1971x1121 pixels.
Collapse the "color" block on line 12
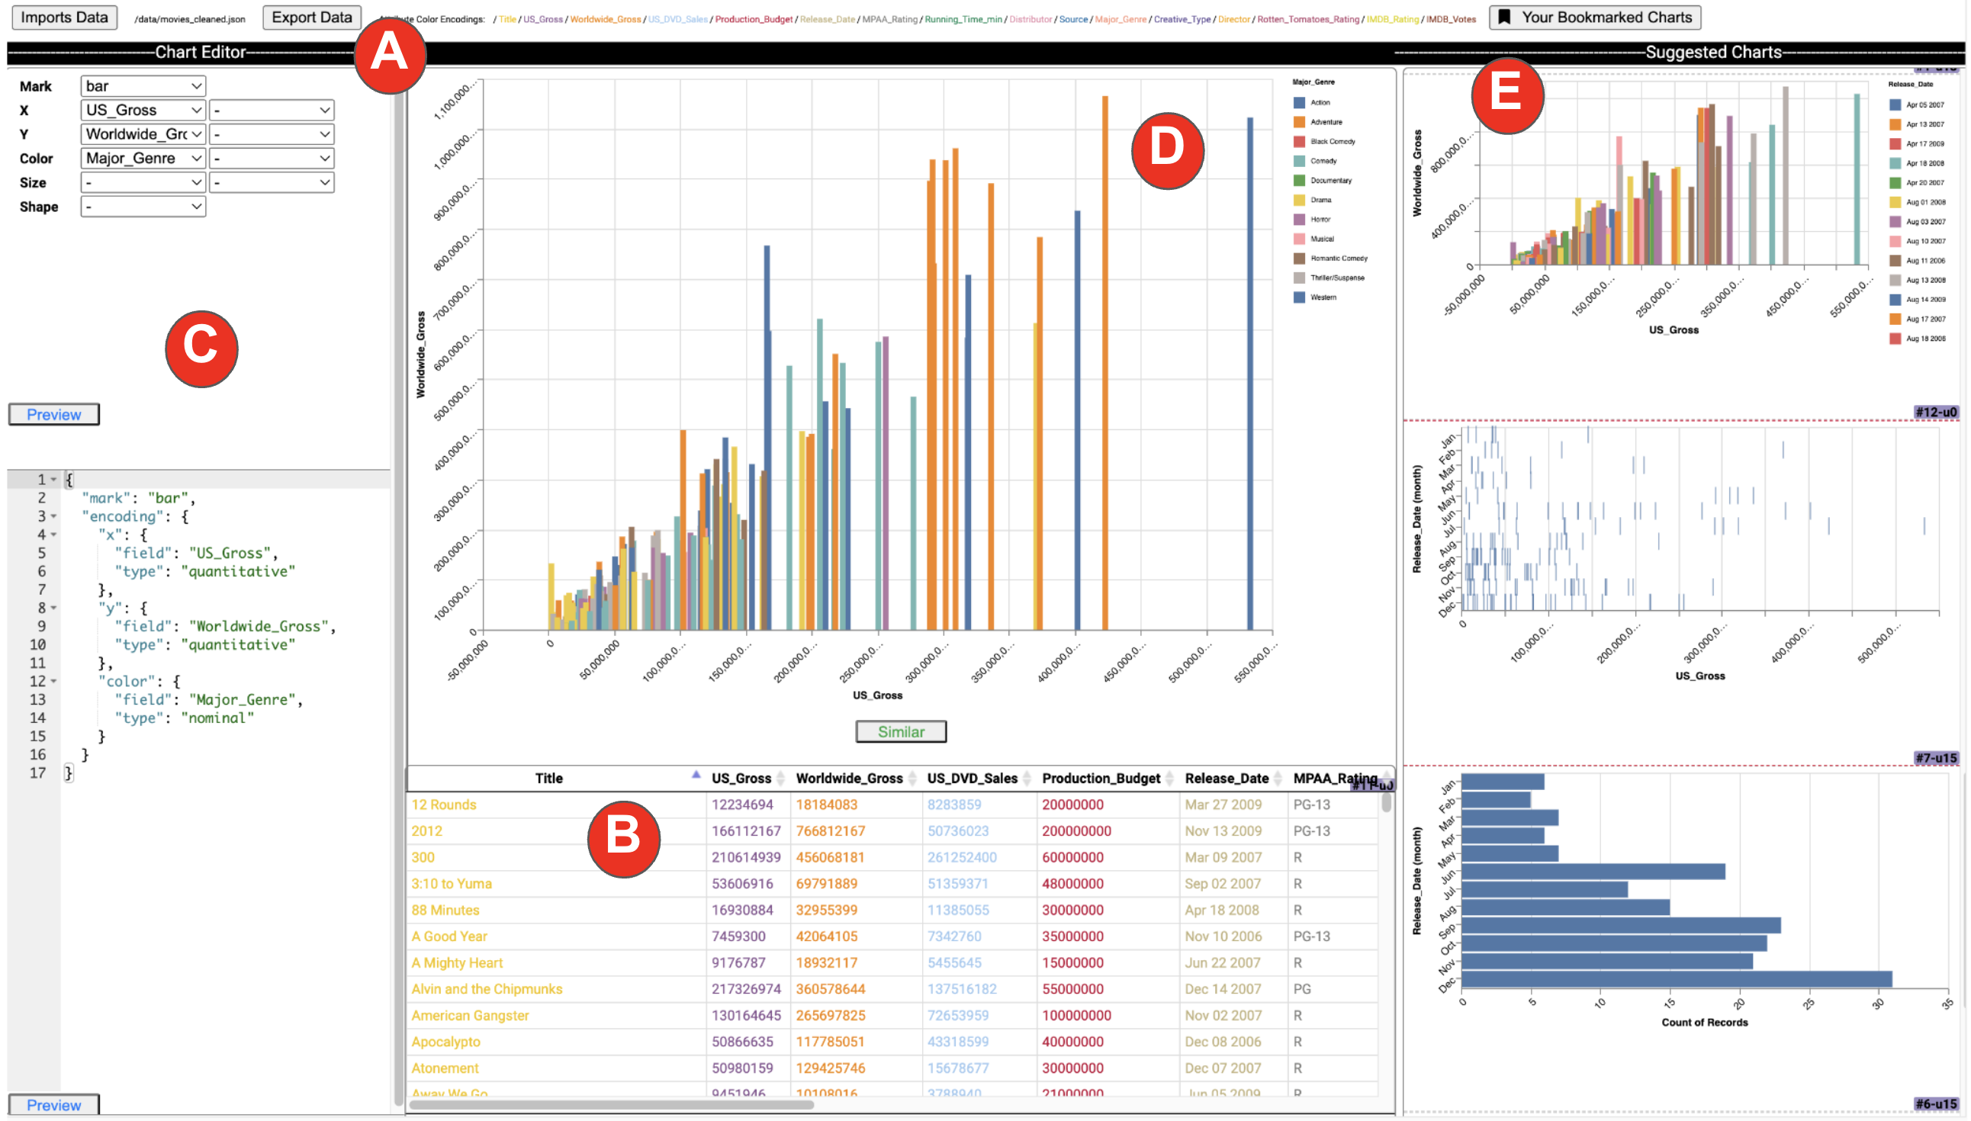54,682
